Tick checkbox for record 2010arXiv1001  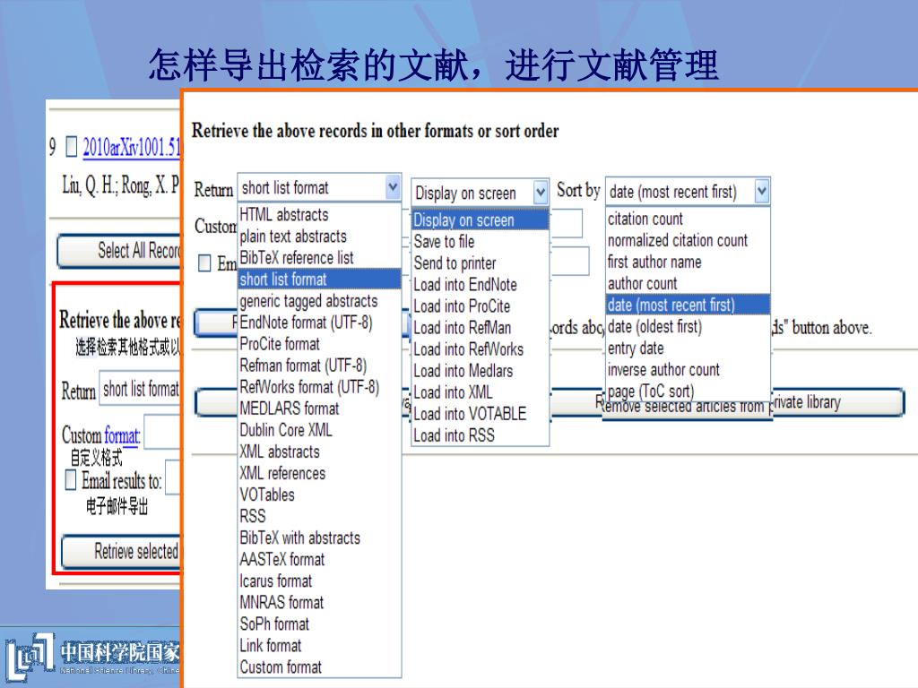point(71,146)
